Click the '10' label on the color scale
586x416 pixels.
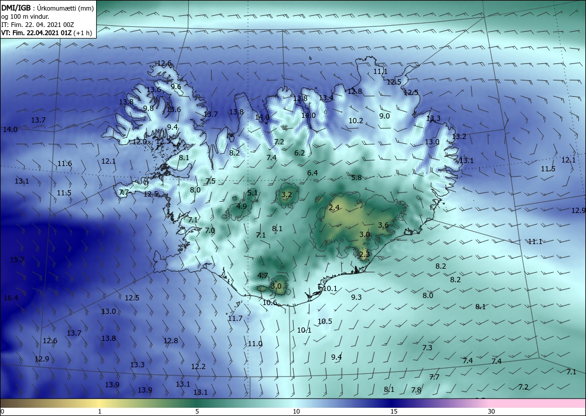[296, 411]
